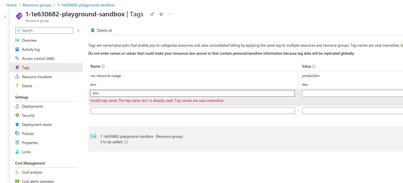Open the Cost analysis page

(x=32, y=172)
